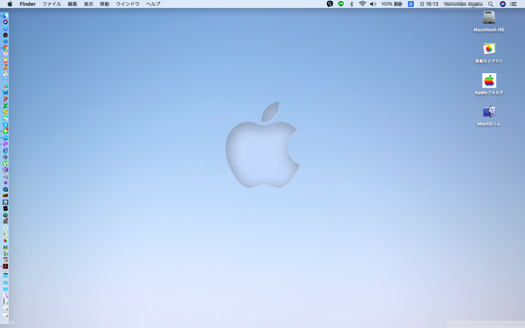Screen dimensions: 525x328
Task: Open Notification Center list icon
Action: pyautogui.click(x=513, y=4)
